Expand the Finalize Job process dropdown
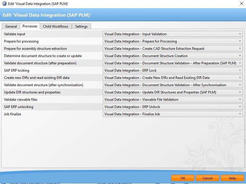 (173, 114)
